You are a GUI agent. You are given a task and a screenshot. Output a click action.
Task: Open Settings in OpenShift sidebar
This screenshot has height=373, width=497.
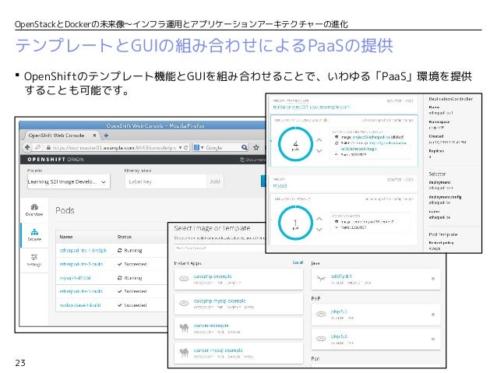click(x=34, y=260)
